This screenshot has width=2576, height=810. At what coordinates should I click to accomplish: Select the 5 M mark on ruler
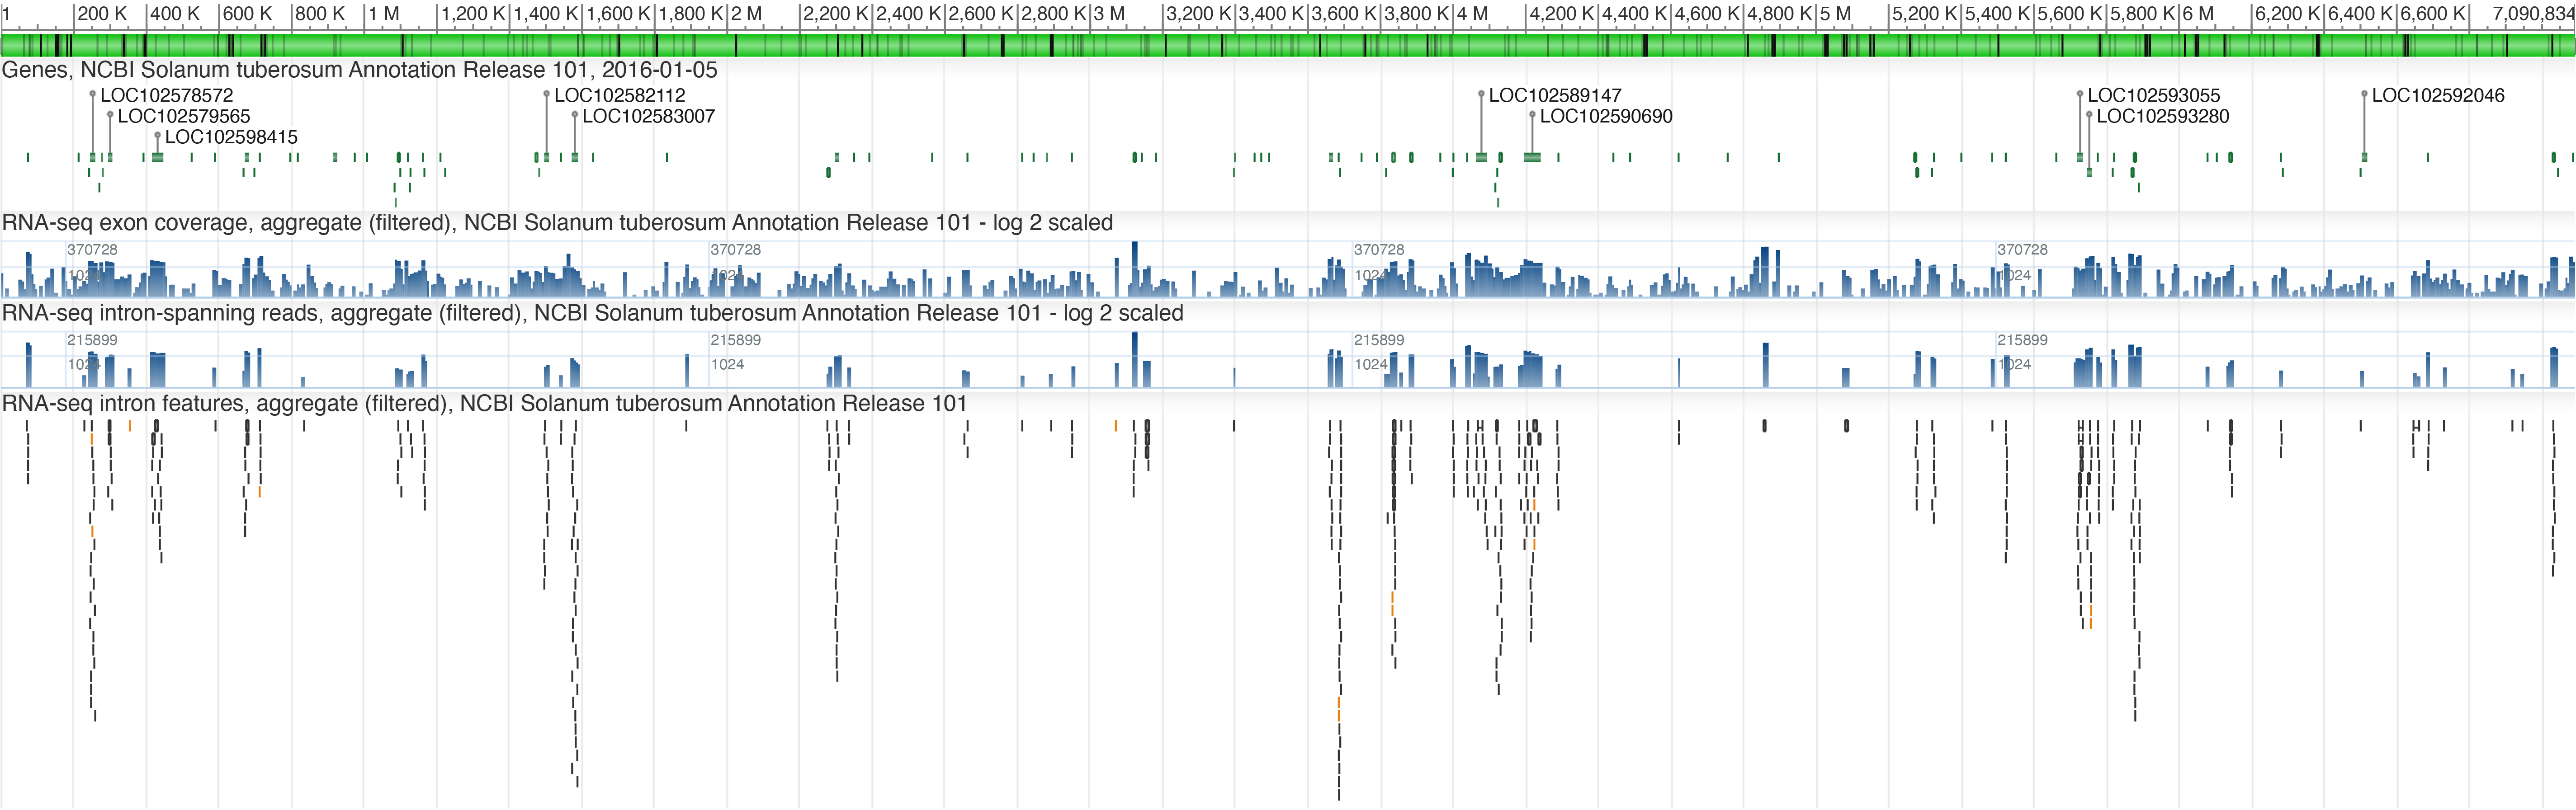click(x=1836, y=14)
